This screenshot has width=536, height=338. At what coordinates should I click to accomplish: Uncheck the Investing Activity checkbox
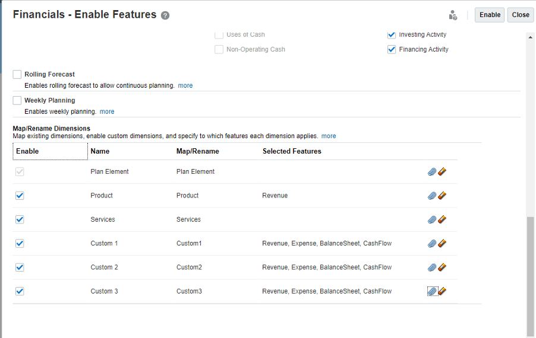pos(392,34)
